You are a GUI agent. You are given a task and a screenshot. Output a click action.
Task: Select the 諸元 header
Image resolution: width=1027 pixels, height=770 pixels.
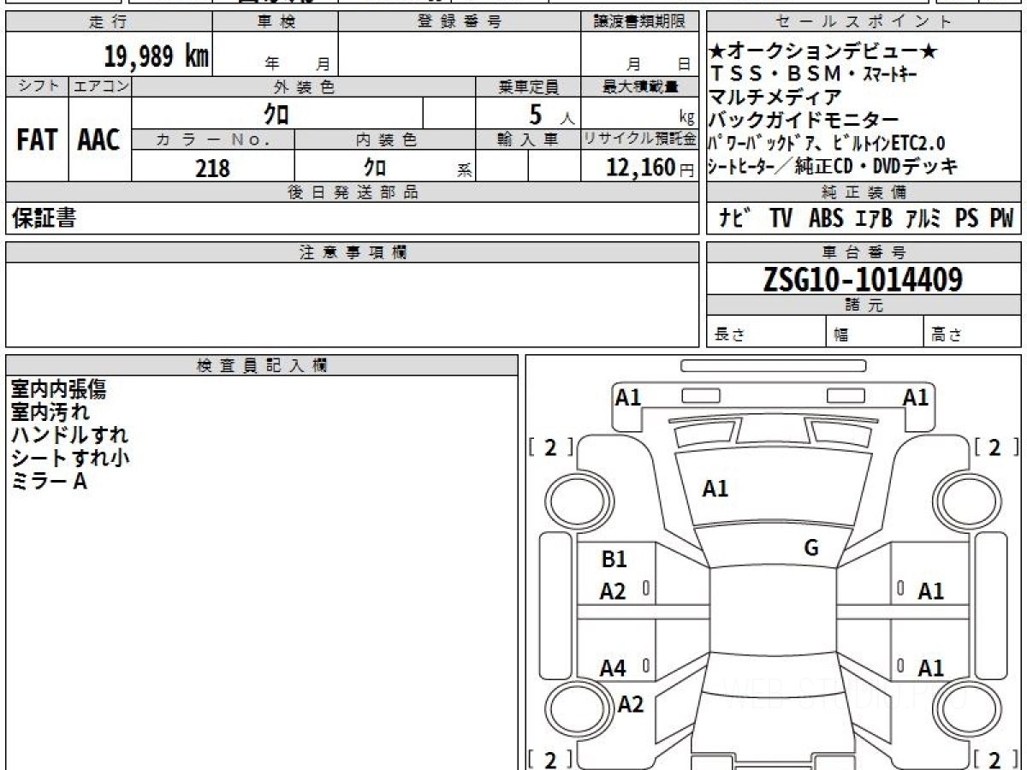(x=864, y=305)
